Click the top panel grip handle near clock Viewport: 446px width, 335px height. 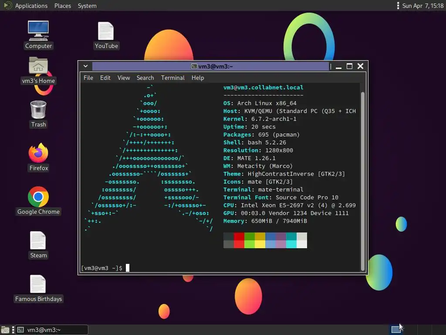(398, 6)
